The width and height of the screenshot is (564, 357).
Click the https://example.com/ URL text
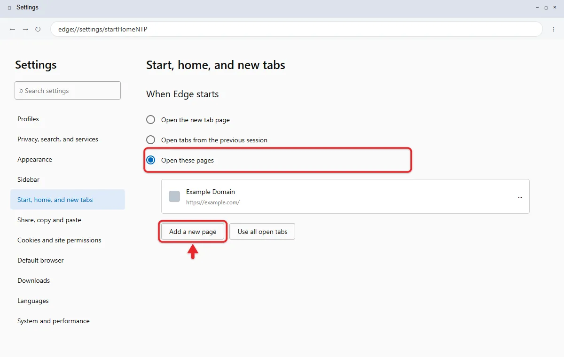tap(213, 202)
